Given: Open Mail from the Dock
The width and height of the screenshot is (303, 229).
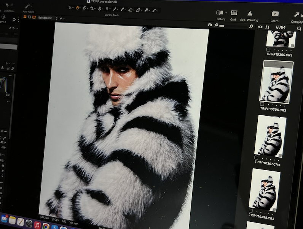Looking at the screenshot, I should [x=4, y=219].
